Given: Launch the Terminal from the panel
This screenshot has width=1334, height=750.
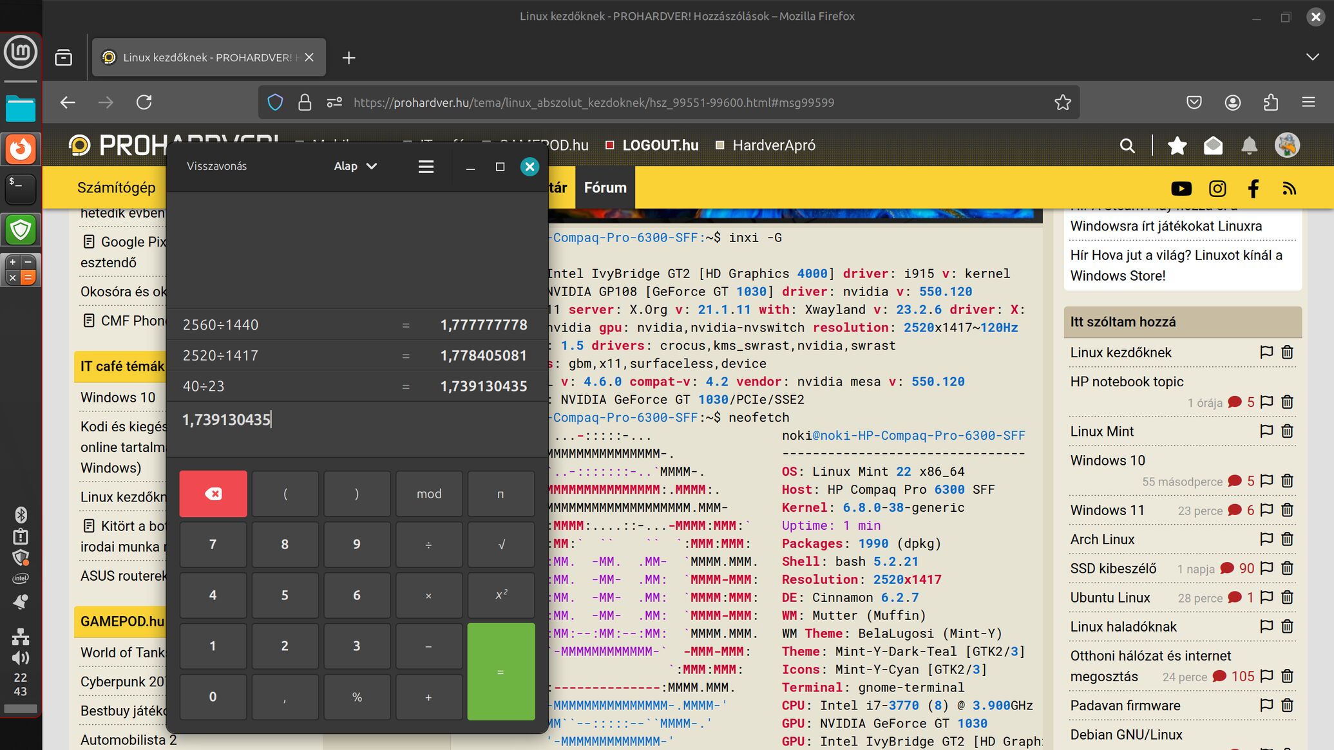Looking at the screenshot, I should (21, 189).
